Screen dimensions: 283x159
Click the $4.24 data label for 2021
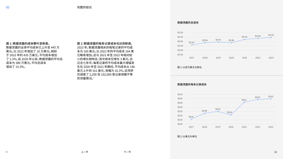point(245,37)
